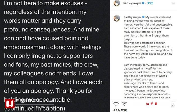The width and height of the screenshot is (177, 112).
Task: Click caption line 'This was not acceptable behavior.'
Action: coord(144,43)
